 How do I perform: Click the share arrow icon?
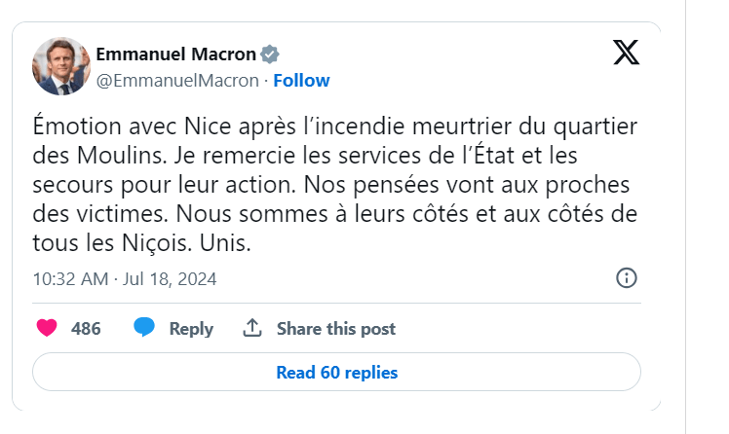[x=252, y=328]
